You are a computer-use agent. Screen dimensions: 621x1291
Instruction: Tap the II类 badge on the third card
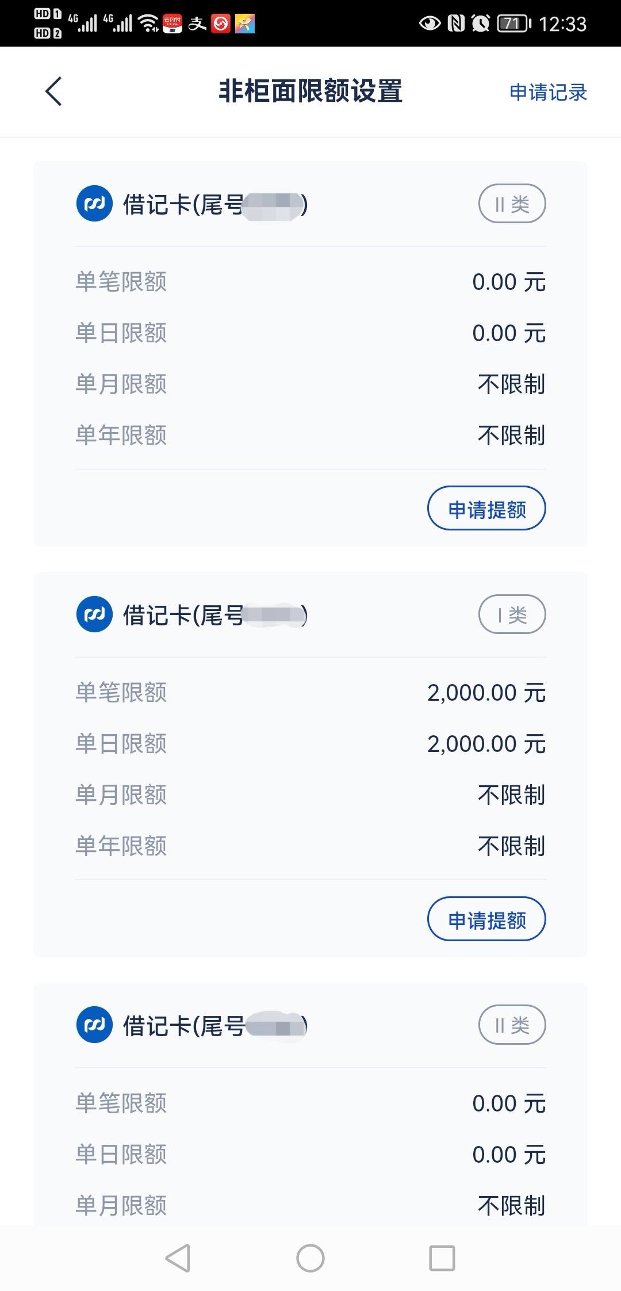[x=512, y=1025]
